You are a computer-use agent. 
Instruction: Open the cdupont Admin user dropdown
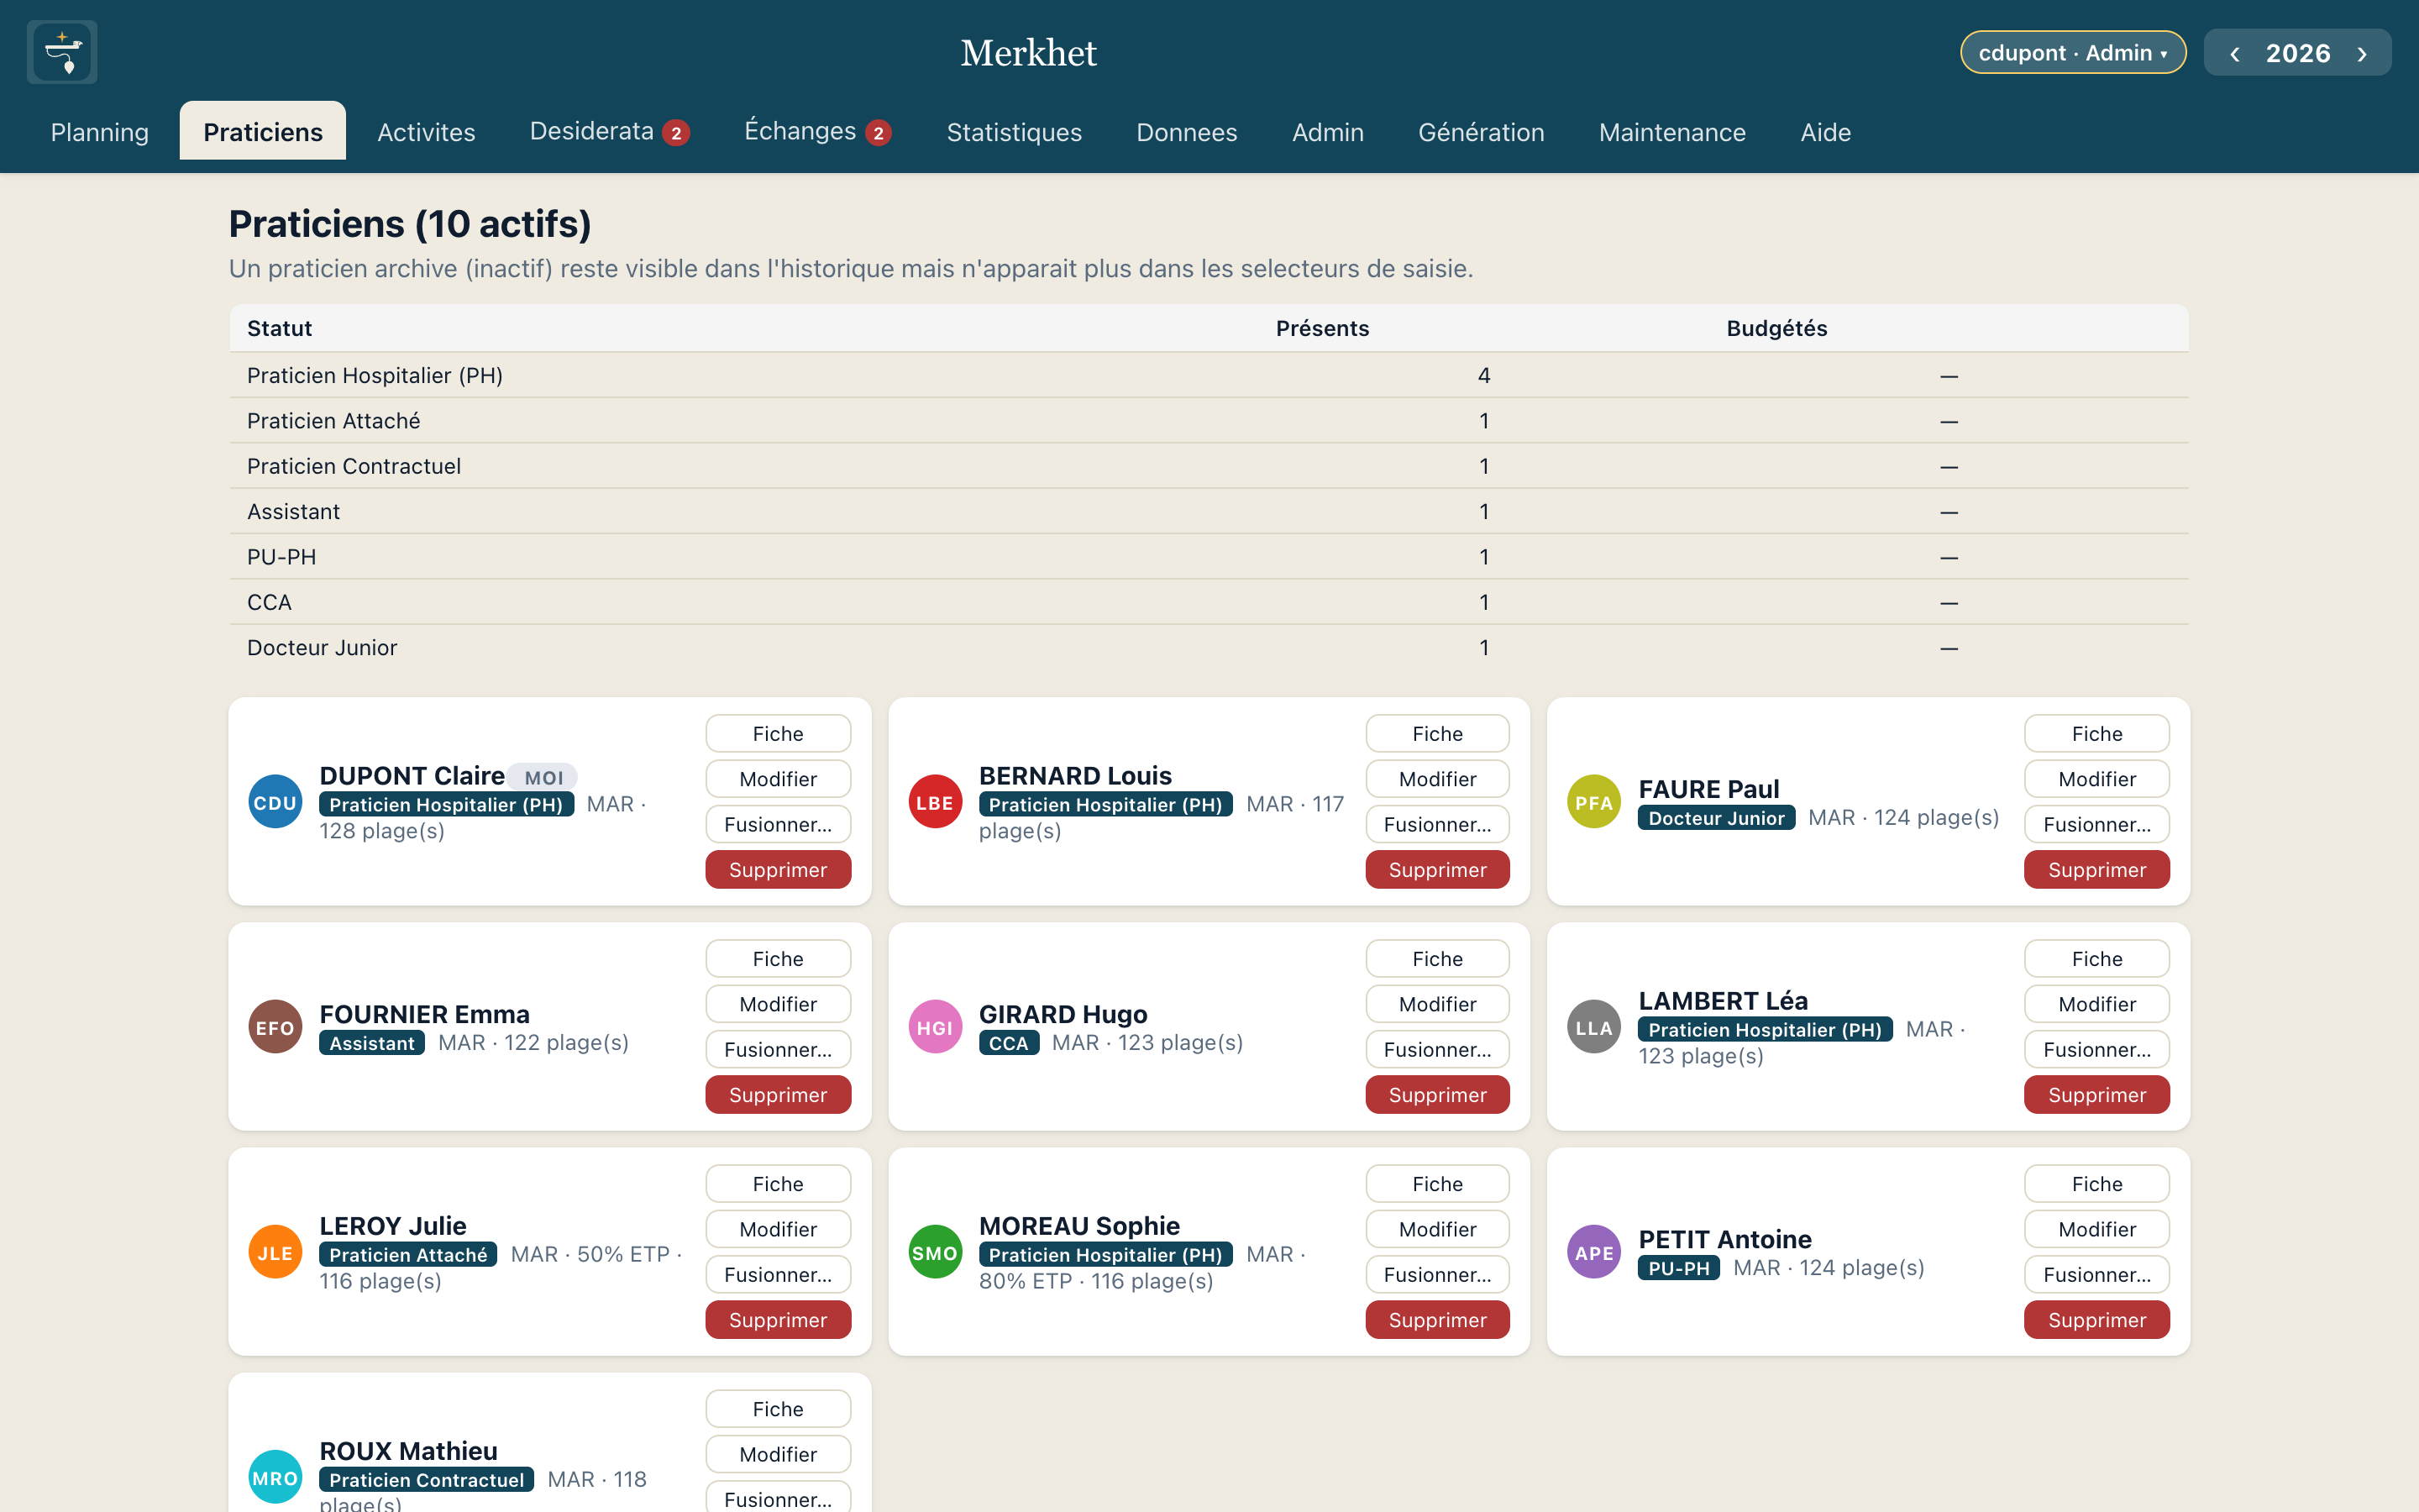[x=2073, y=52]
